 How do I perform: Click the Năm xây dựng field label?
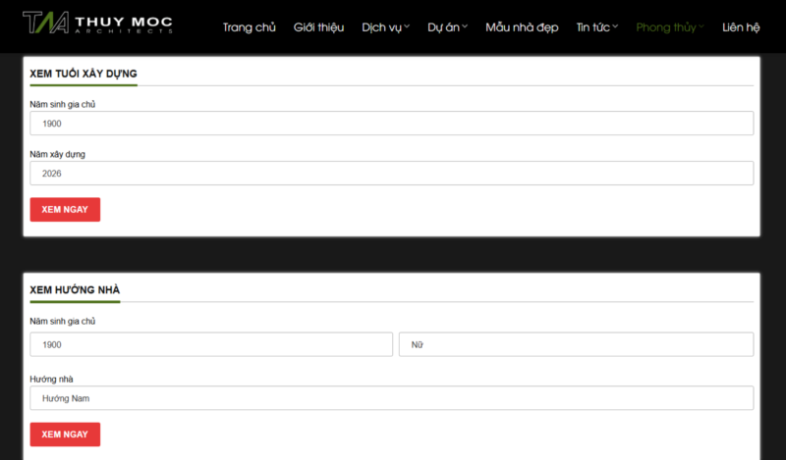click(58, 154)
